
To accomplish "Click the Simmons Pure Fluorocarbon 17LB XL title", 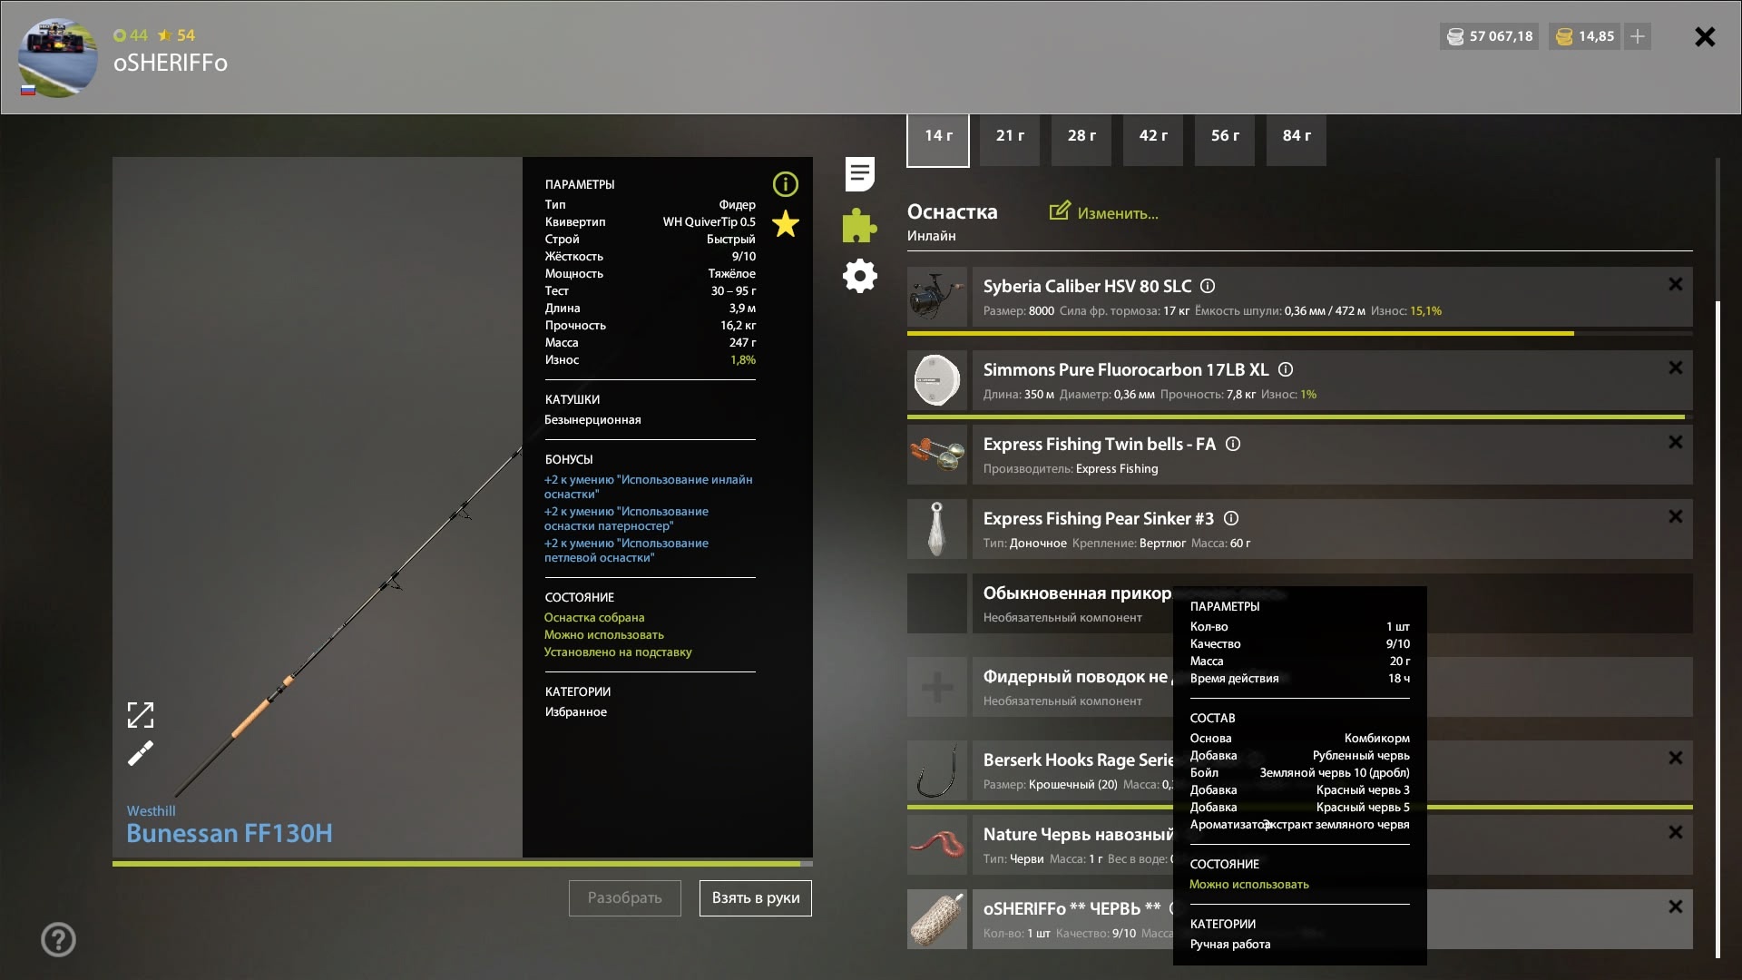I will pyautogui.click(x=1126, y=369).
